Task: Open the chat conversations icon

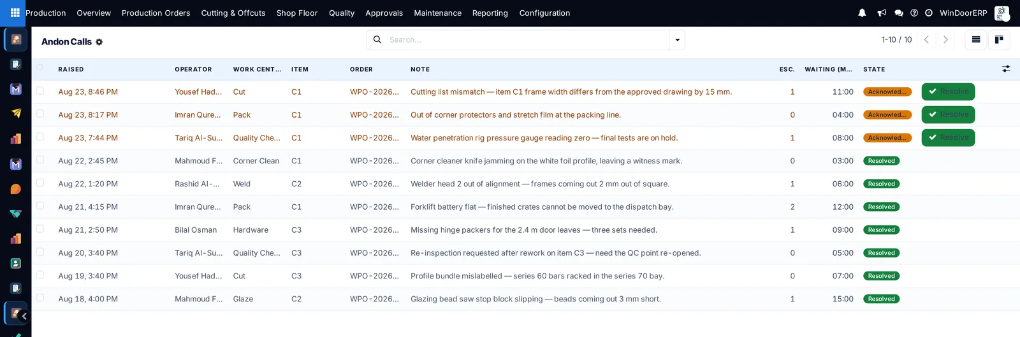Action: (899, 13)
